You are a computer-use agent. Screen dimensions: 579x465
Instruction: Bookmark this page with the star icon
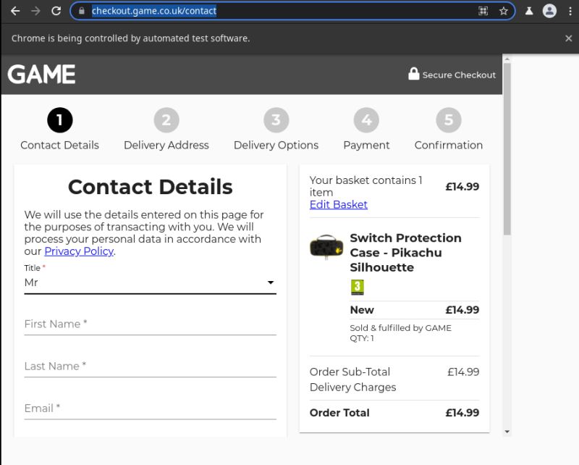point(503,11)
